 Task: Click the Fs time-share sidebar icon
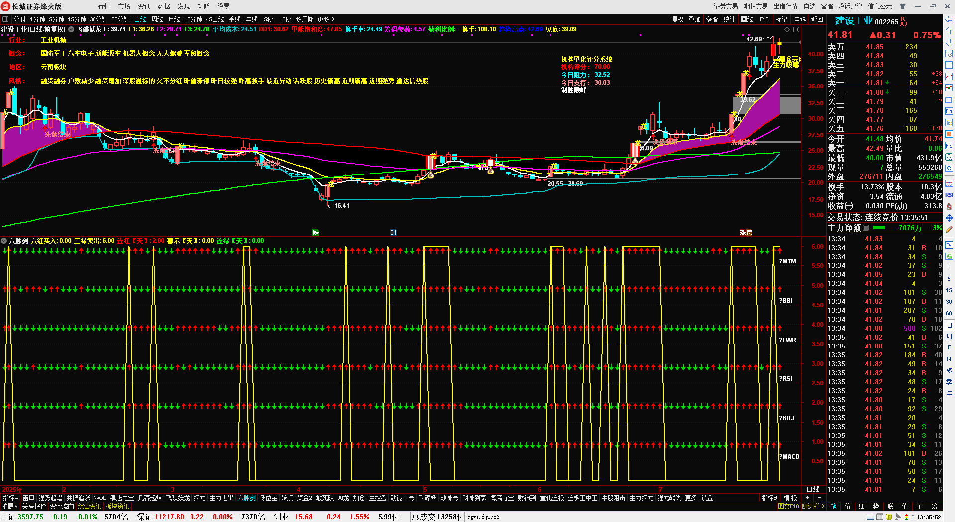click(x=949, y=245)
